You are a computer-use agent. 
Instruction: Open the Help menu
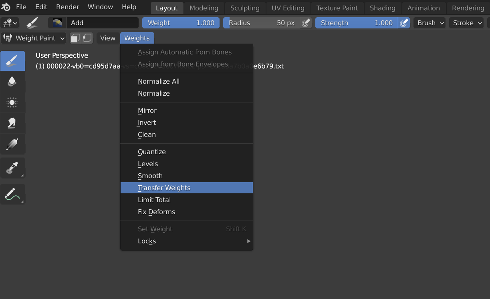coord(129,7)
